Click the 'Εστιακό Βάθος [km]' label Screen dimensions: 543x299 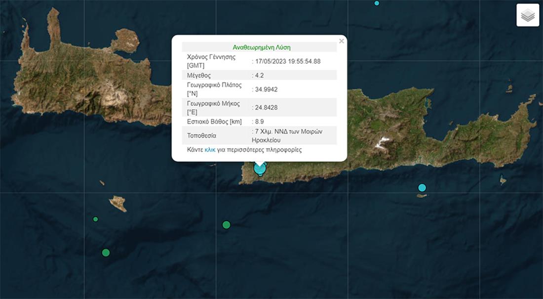[213, 122]
